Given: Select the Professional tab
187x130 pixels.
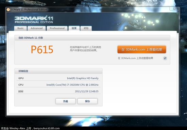Looking at the screenshot, I should tap(57, 28).
